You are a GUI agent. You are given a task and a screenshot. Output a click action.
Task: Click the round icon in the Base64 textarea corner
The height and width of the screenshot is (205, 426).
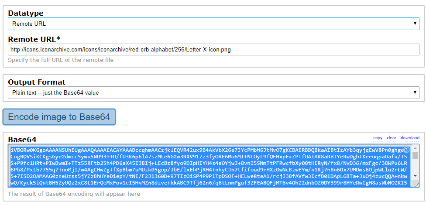(x=406, y=150)
